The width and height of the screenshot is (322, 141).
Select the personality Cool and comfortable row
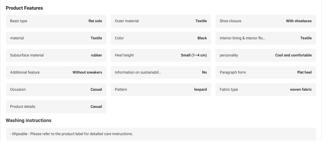pos(266,55)
